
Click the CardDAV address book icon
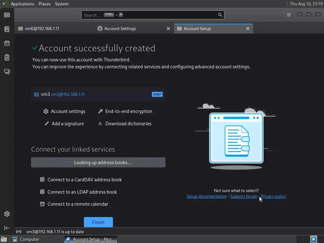[x=42, y=180]
